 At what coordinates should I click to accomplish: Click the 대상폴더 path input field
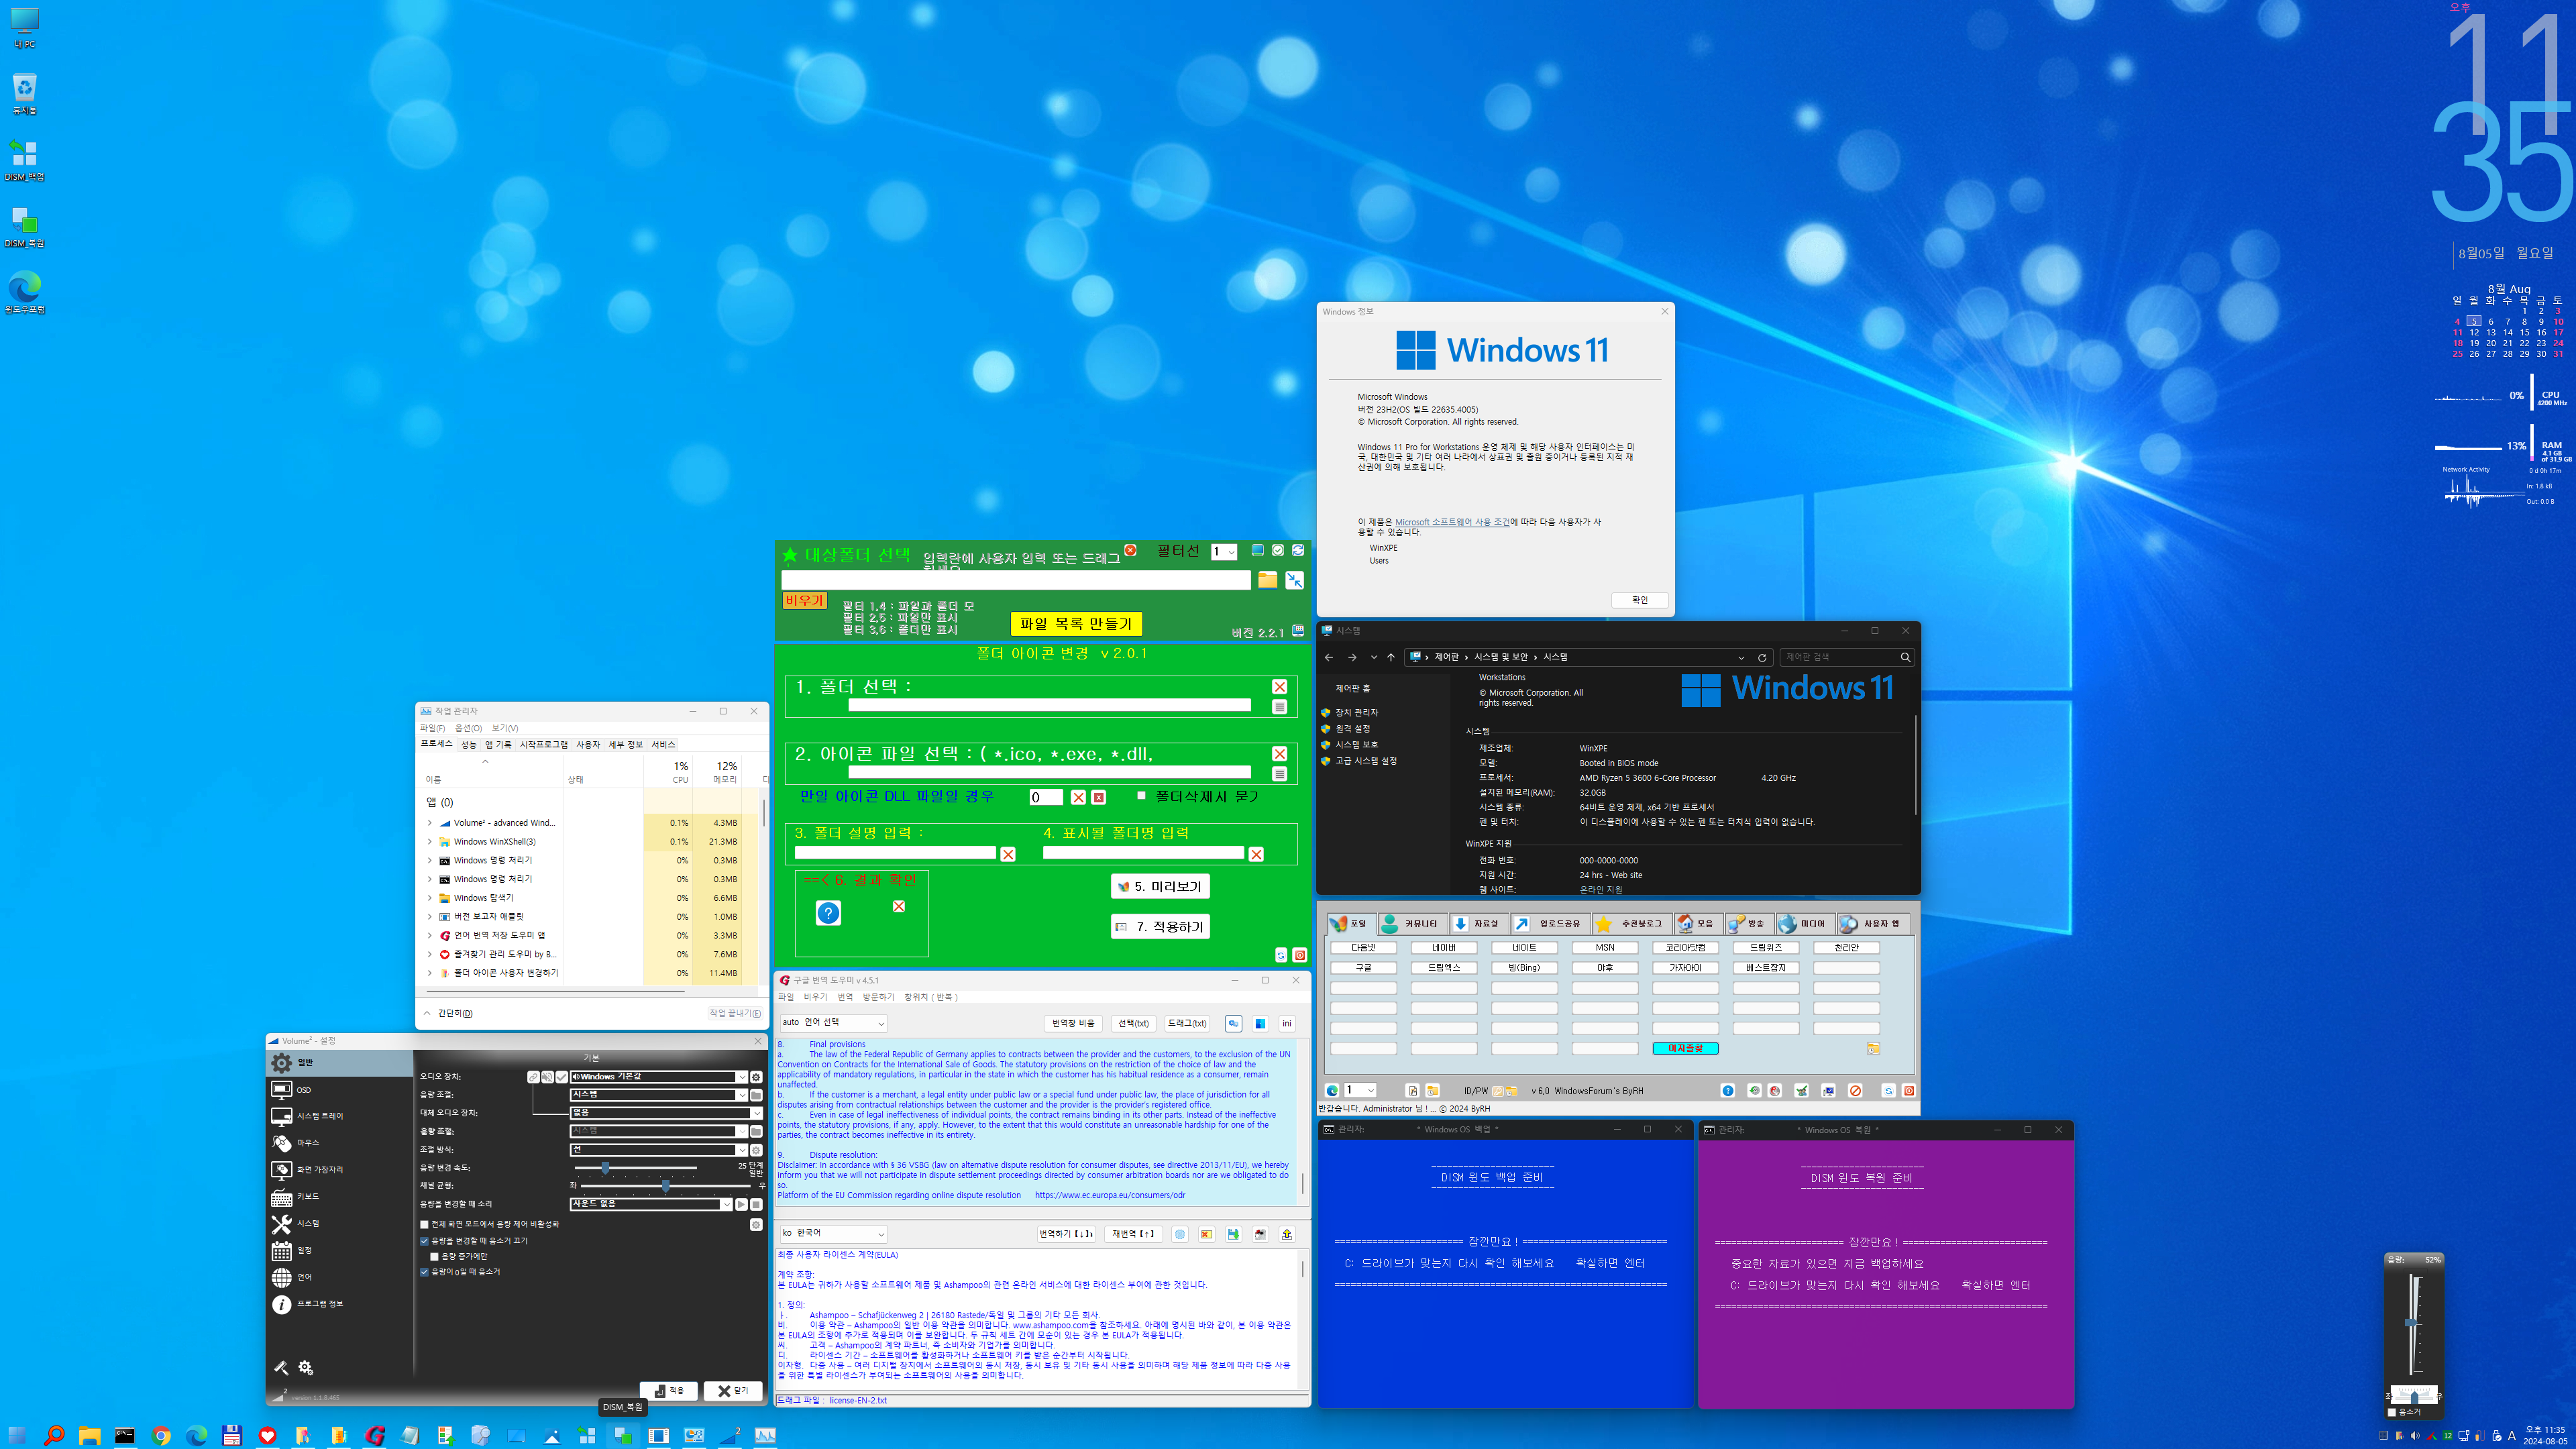coord(1015,580)
